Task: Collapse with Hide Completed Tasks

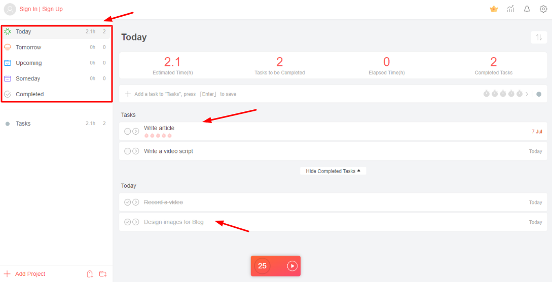Action: coord(333,171)
